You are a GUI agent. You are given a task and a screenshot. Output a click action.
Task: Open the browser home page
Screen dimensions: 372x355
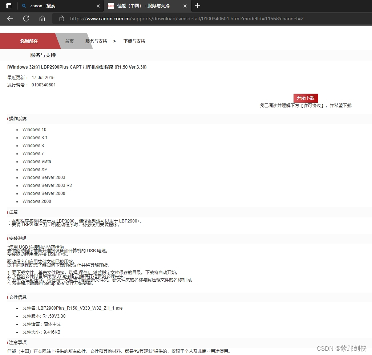42,19
